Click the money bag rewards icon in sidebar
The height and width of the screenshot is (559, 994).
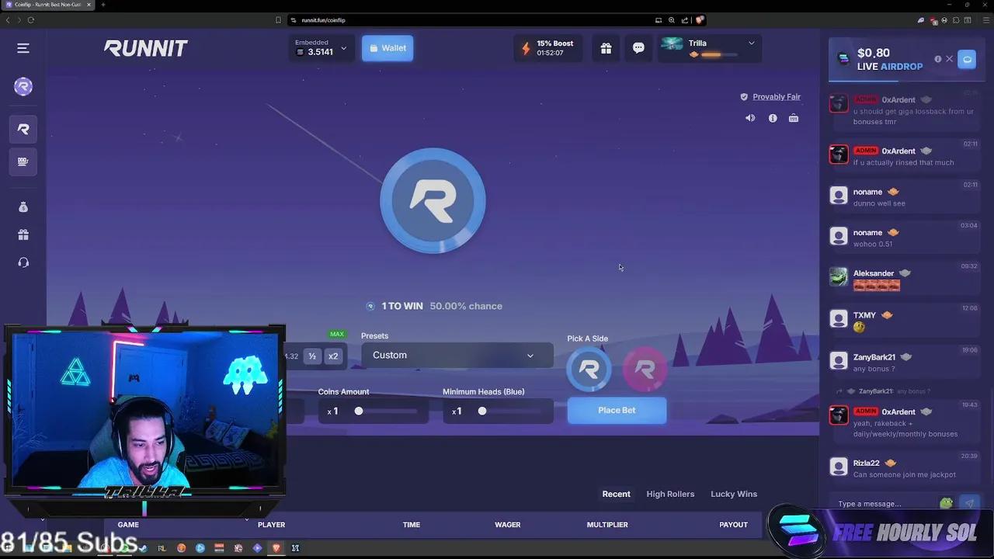click(x=23, y=207)
